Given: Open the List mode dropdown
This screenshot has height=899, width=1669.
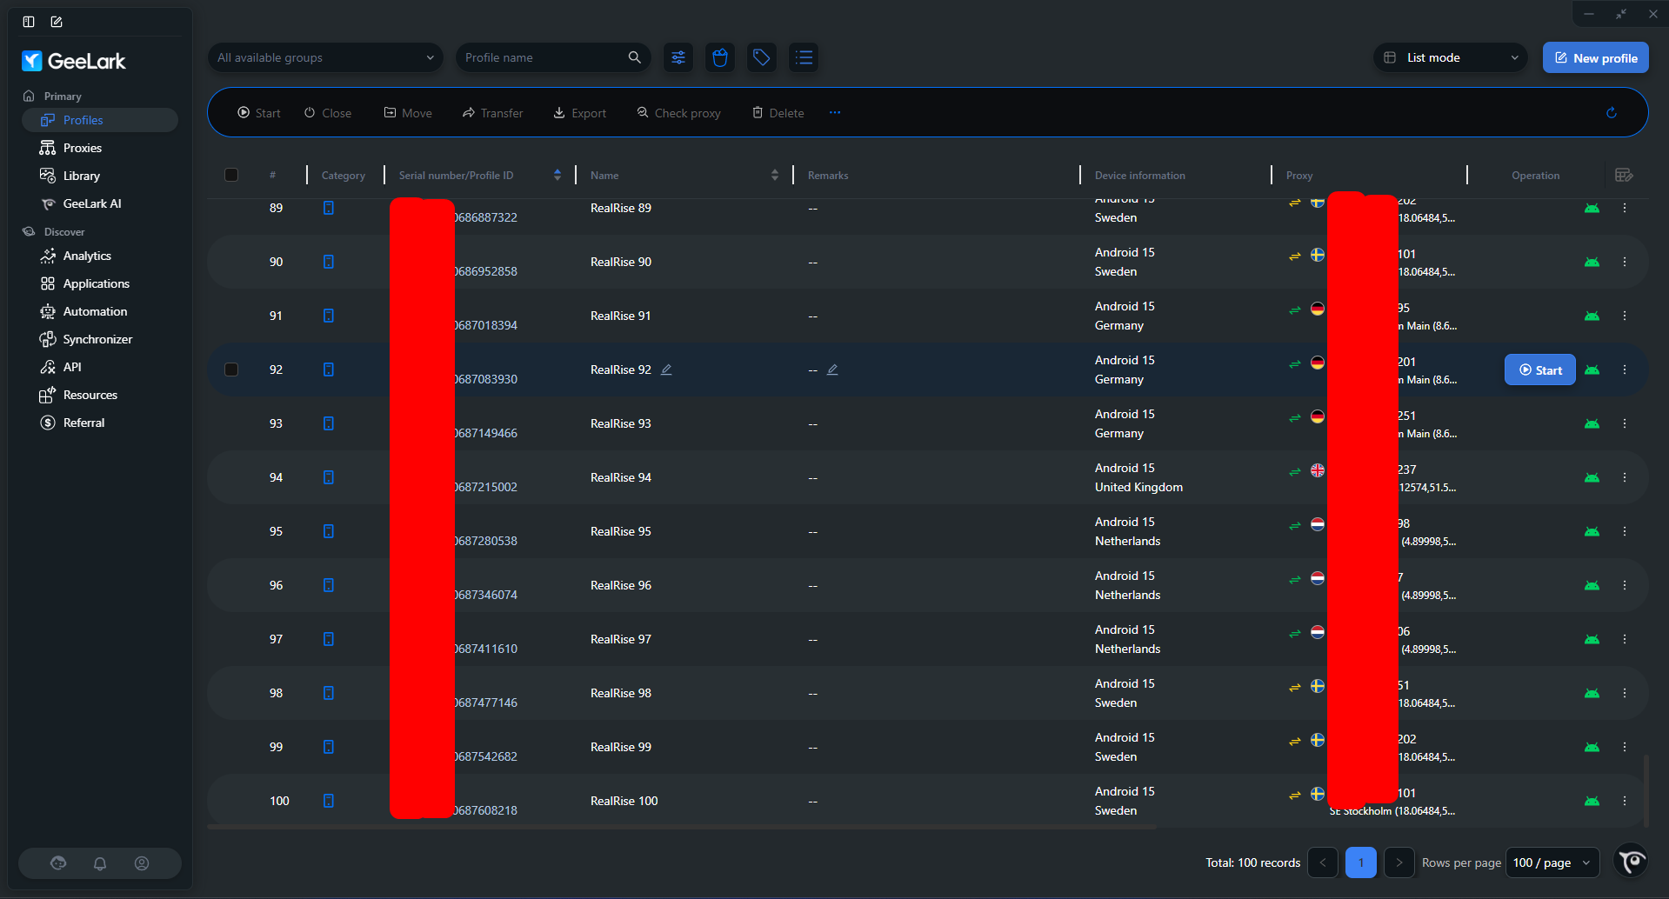Looking at the screenshot, I should point(1450,57).
